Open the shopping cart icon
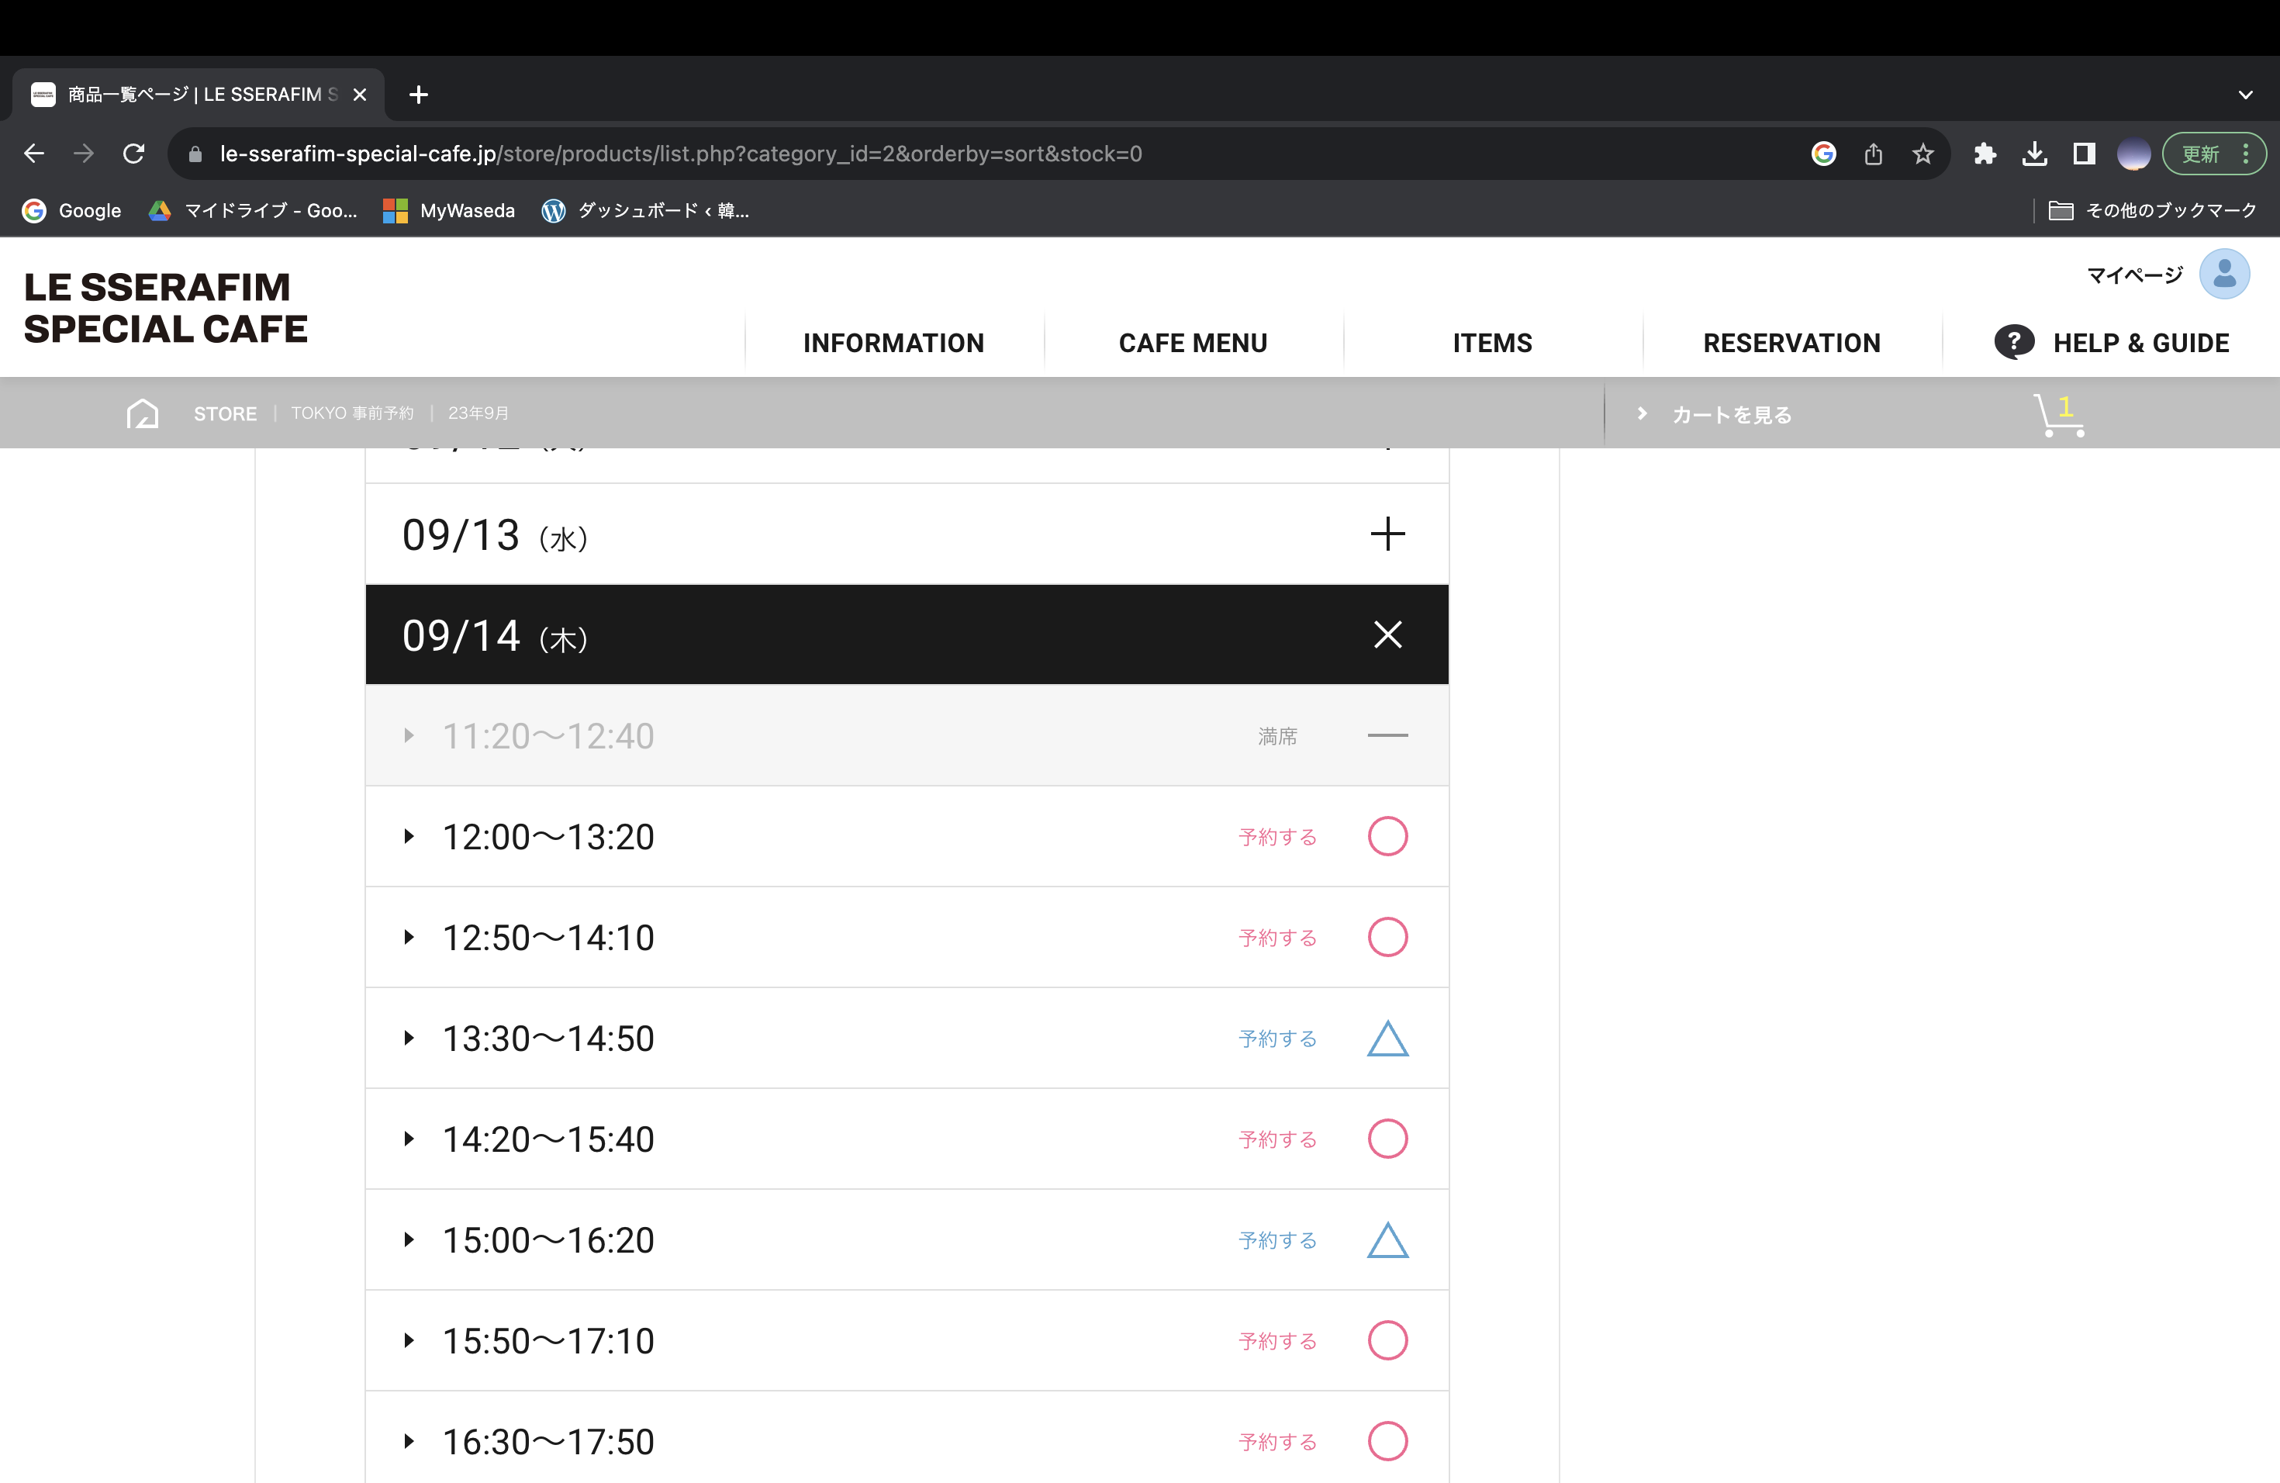 tap(2057, 415)
